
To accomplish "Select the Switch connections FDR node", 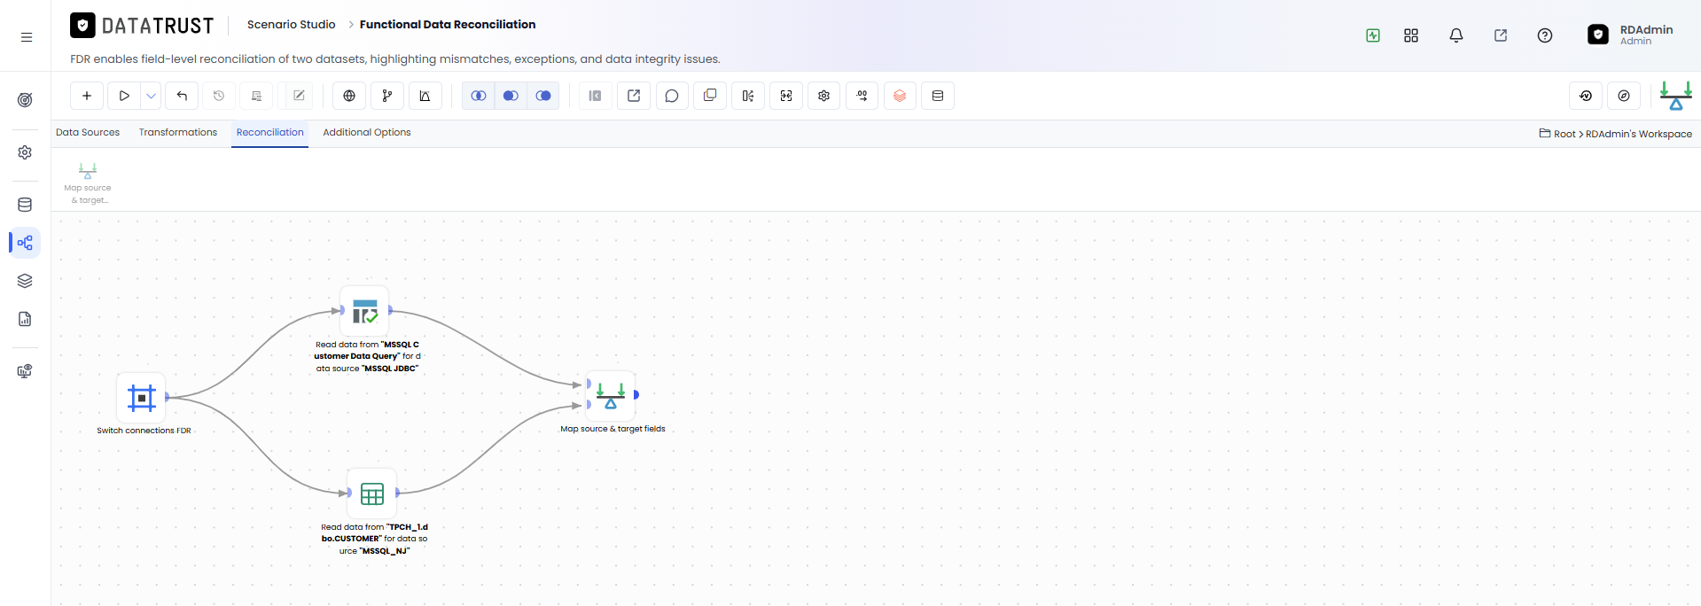I will click(x=142, y=398).
